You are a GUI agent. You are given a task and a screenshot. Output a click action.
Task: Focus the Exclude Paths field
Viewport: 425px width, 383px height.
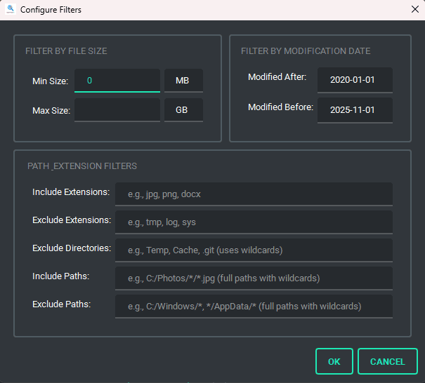click(254, 307)
